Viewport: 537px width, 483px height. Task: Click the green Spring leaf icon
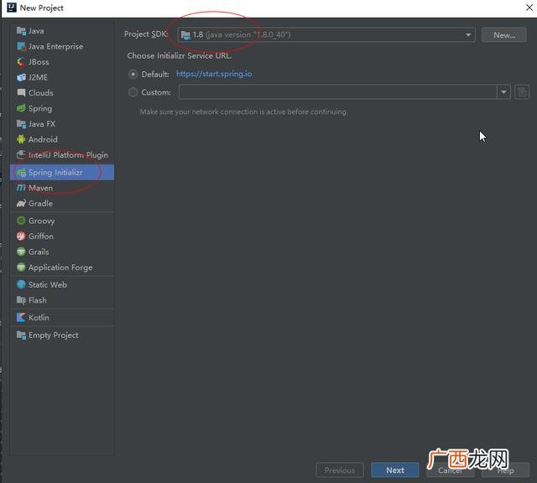coord(21,108)
